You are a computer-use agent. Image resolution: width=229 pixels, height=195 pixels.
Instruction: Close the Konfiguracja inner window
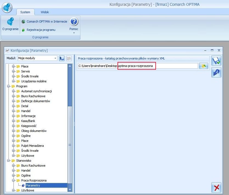click(x=219, y=50)
